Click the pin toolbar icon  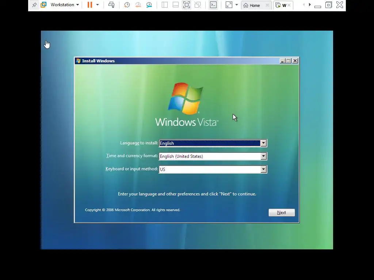(x=34, y=5)
